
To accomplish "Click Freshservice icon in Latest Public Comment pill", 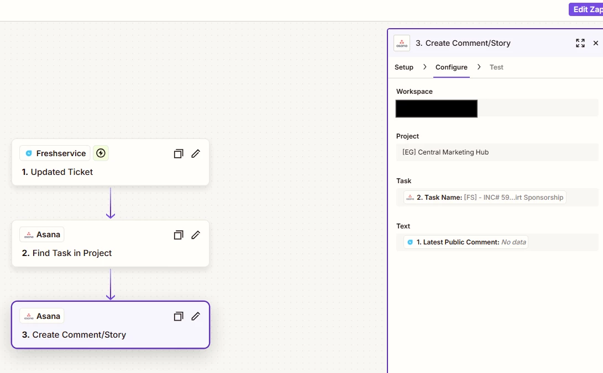I will click(x=410, y=242).
